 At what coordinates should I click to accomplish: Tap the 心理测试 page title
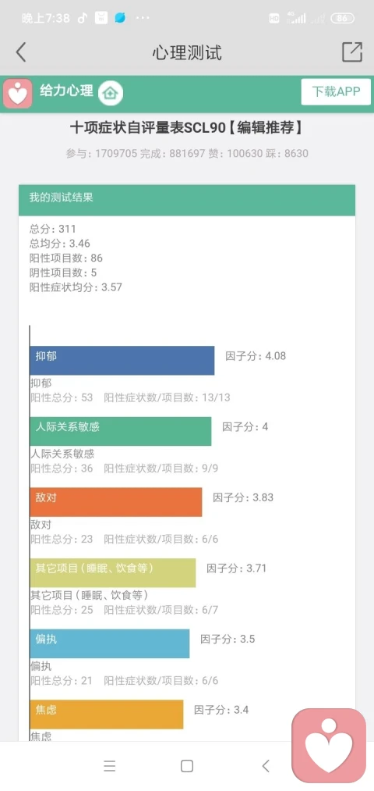[x=187, y=52]
